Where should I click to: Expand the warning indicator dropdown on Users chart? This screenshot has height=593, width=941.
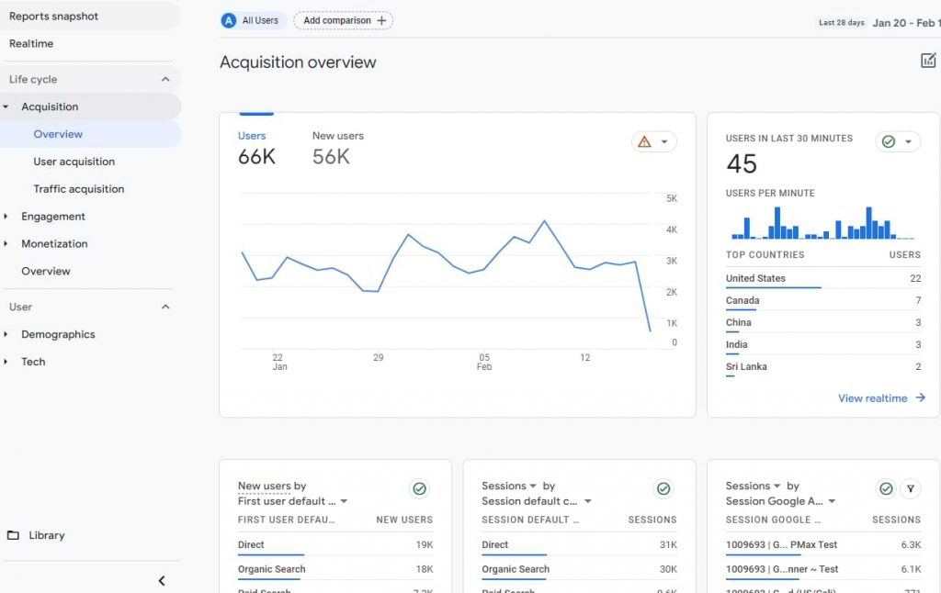click(663, 140)
